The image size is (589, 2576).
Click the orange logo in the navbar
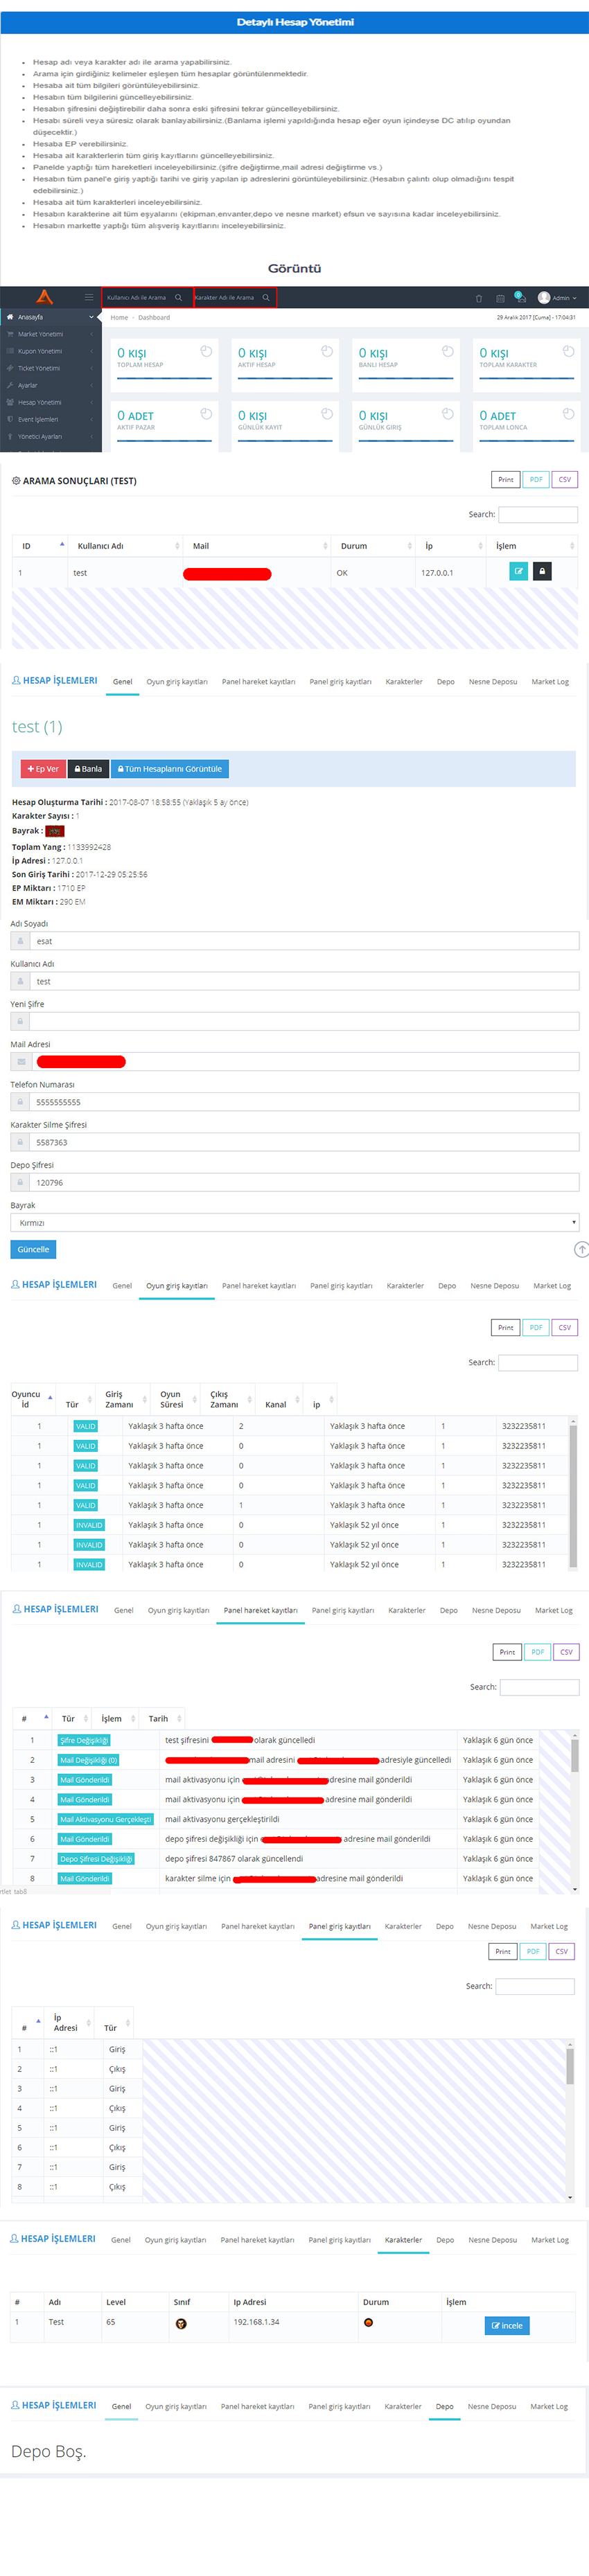44,297
